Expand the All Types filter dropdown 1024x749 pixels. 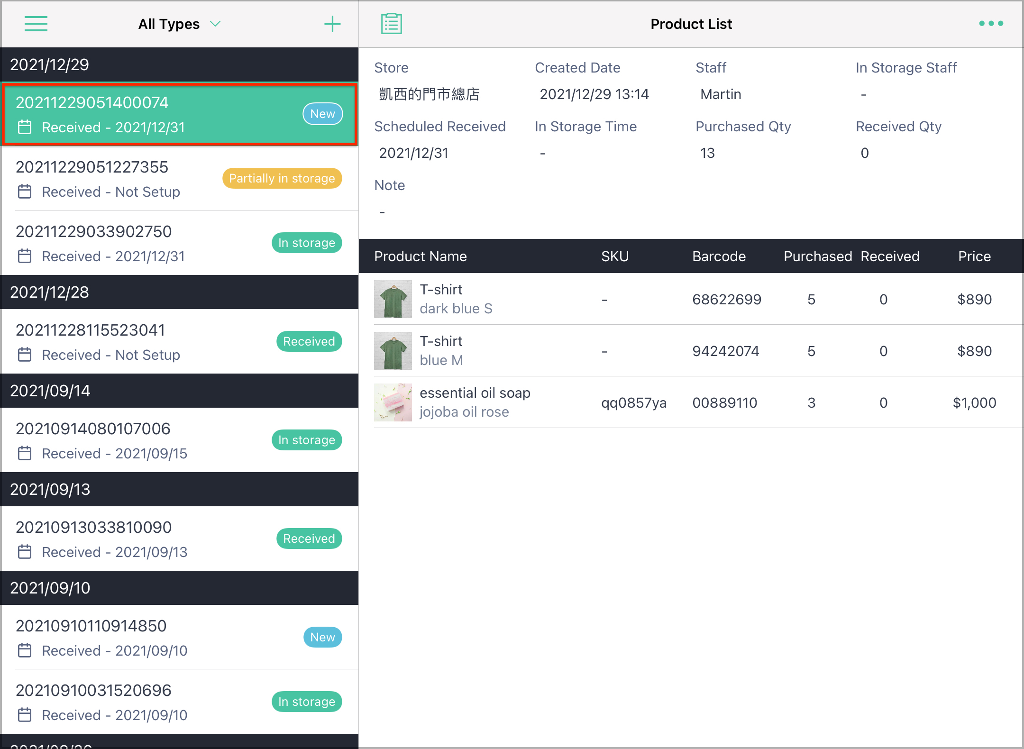(179, 24)
